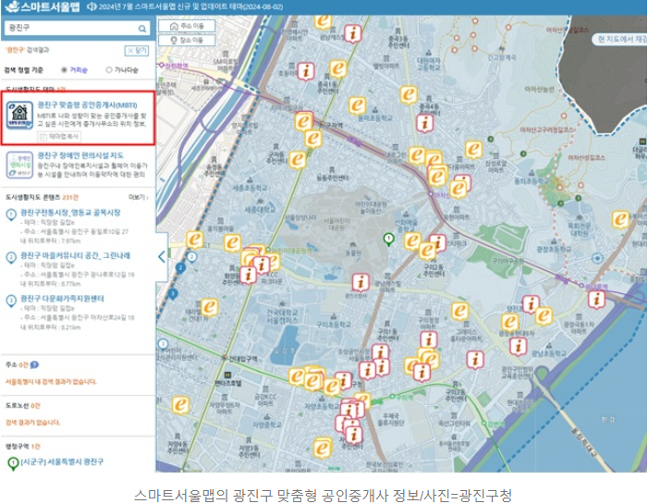
Task: Open the 2024년 7월 update notice link
Action: (190, 7)
